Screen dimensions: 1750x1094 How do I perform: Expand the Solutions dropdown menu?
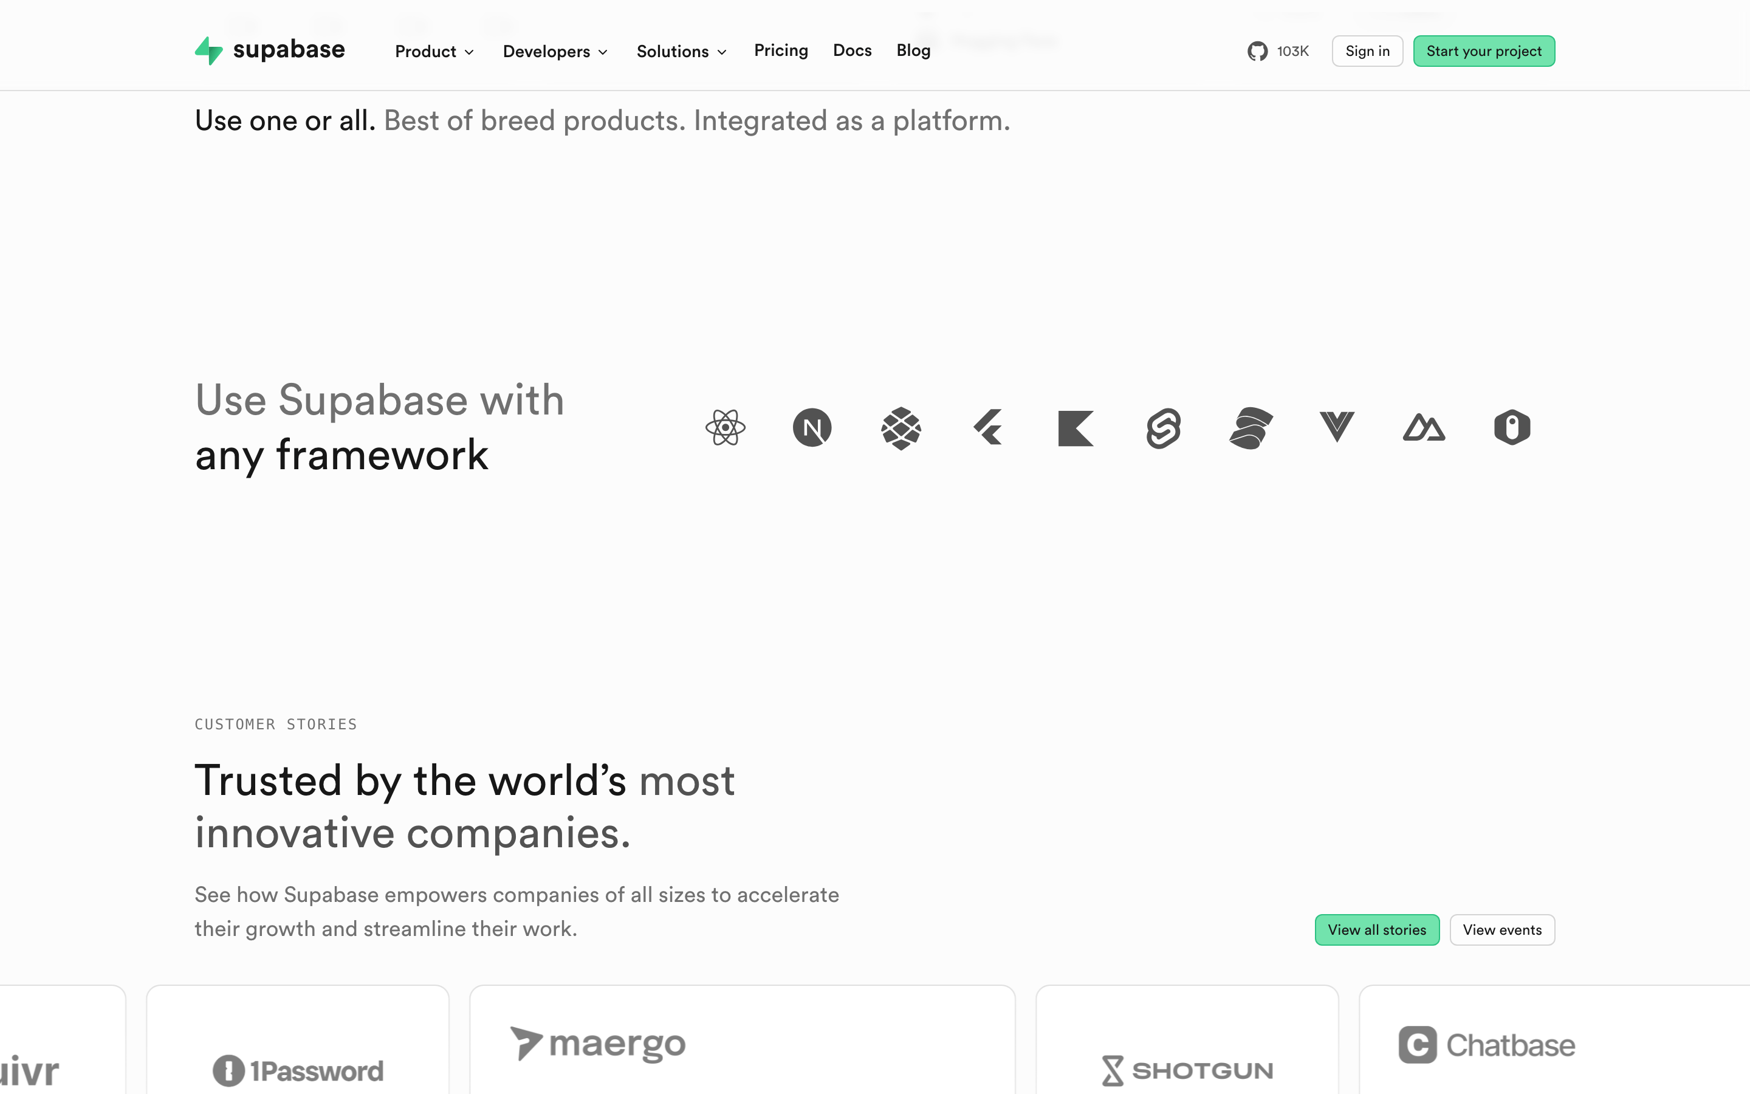[681, 52]
